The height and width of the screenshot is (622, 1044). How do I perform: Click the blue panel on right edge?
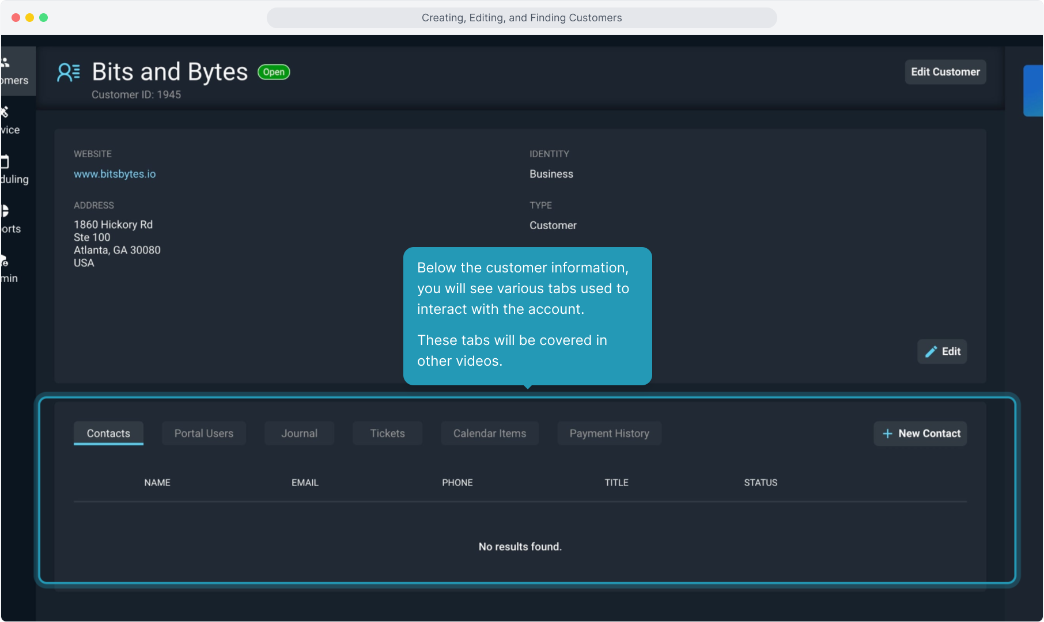[x=1033, y=91]
